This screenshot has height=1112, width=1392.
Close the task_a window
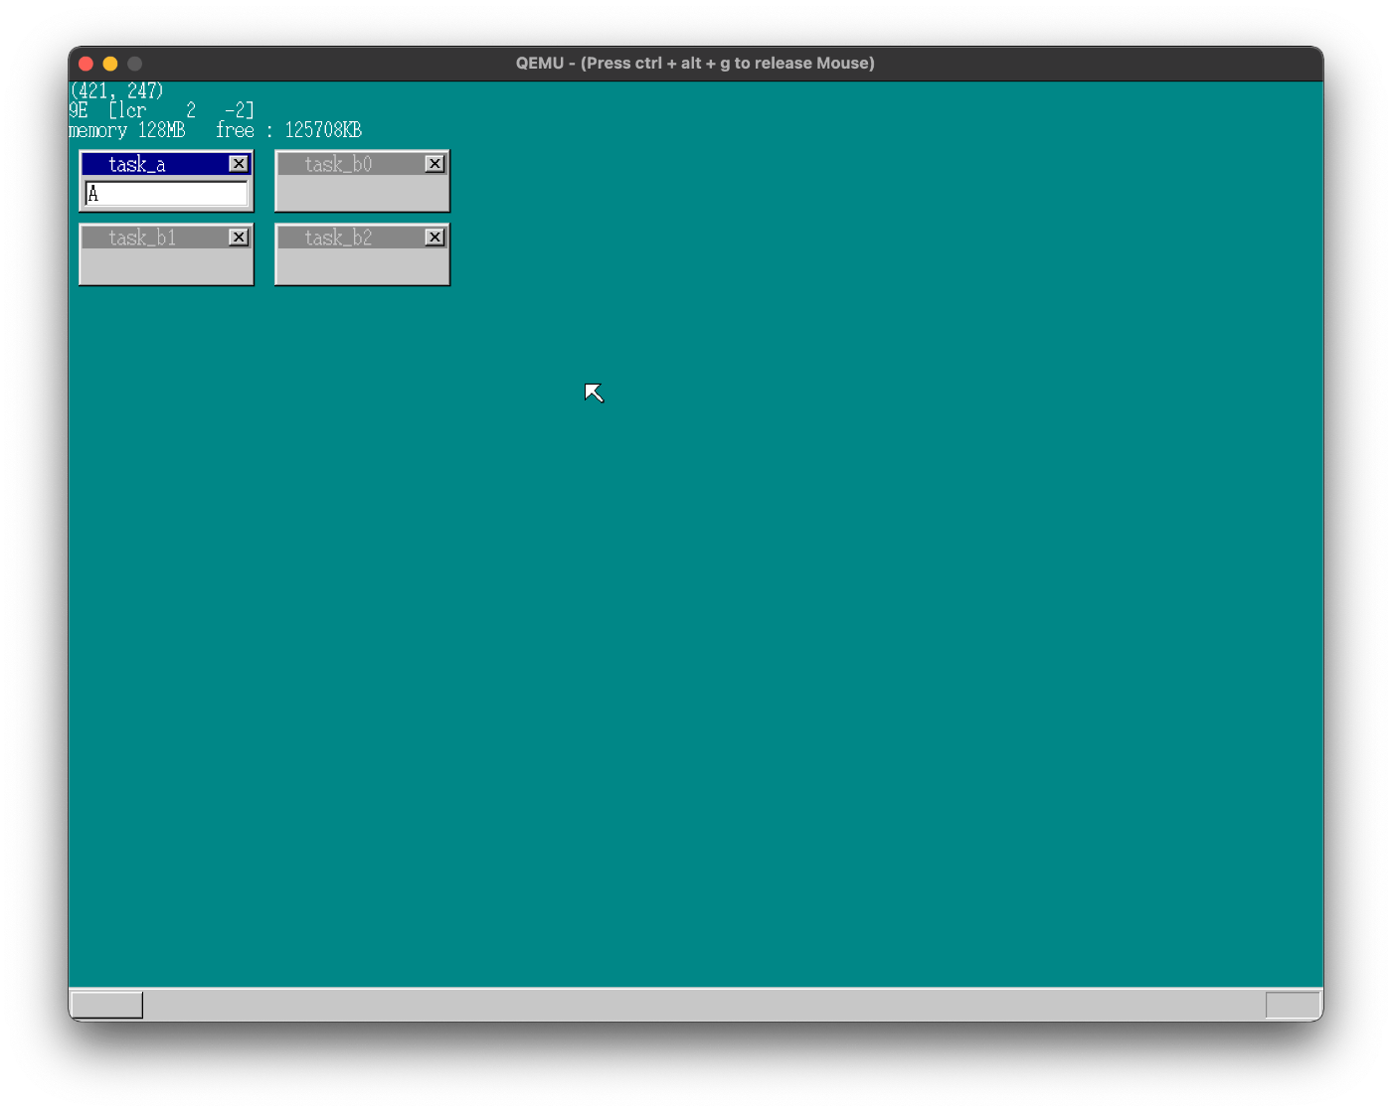point(239,164)
